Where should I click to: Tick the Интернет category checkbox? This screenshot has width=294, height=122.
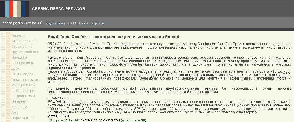click(3, 101)
